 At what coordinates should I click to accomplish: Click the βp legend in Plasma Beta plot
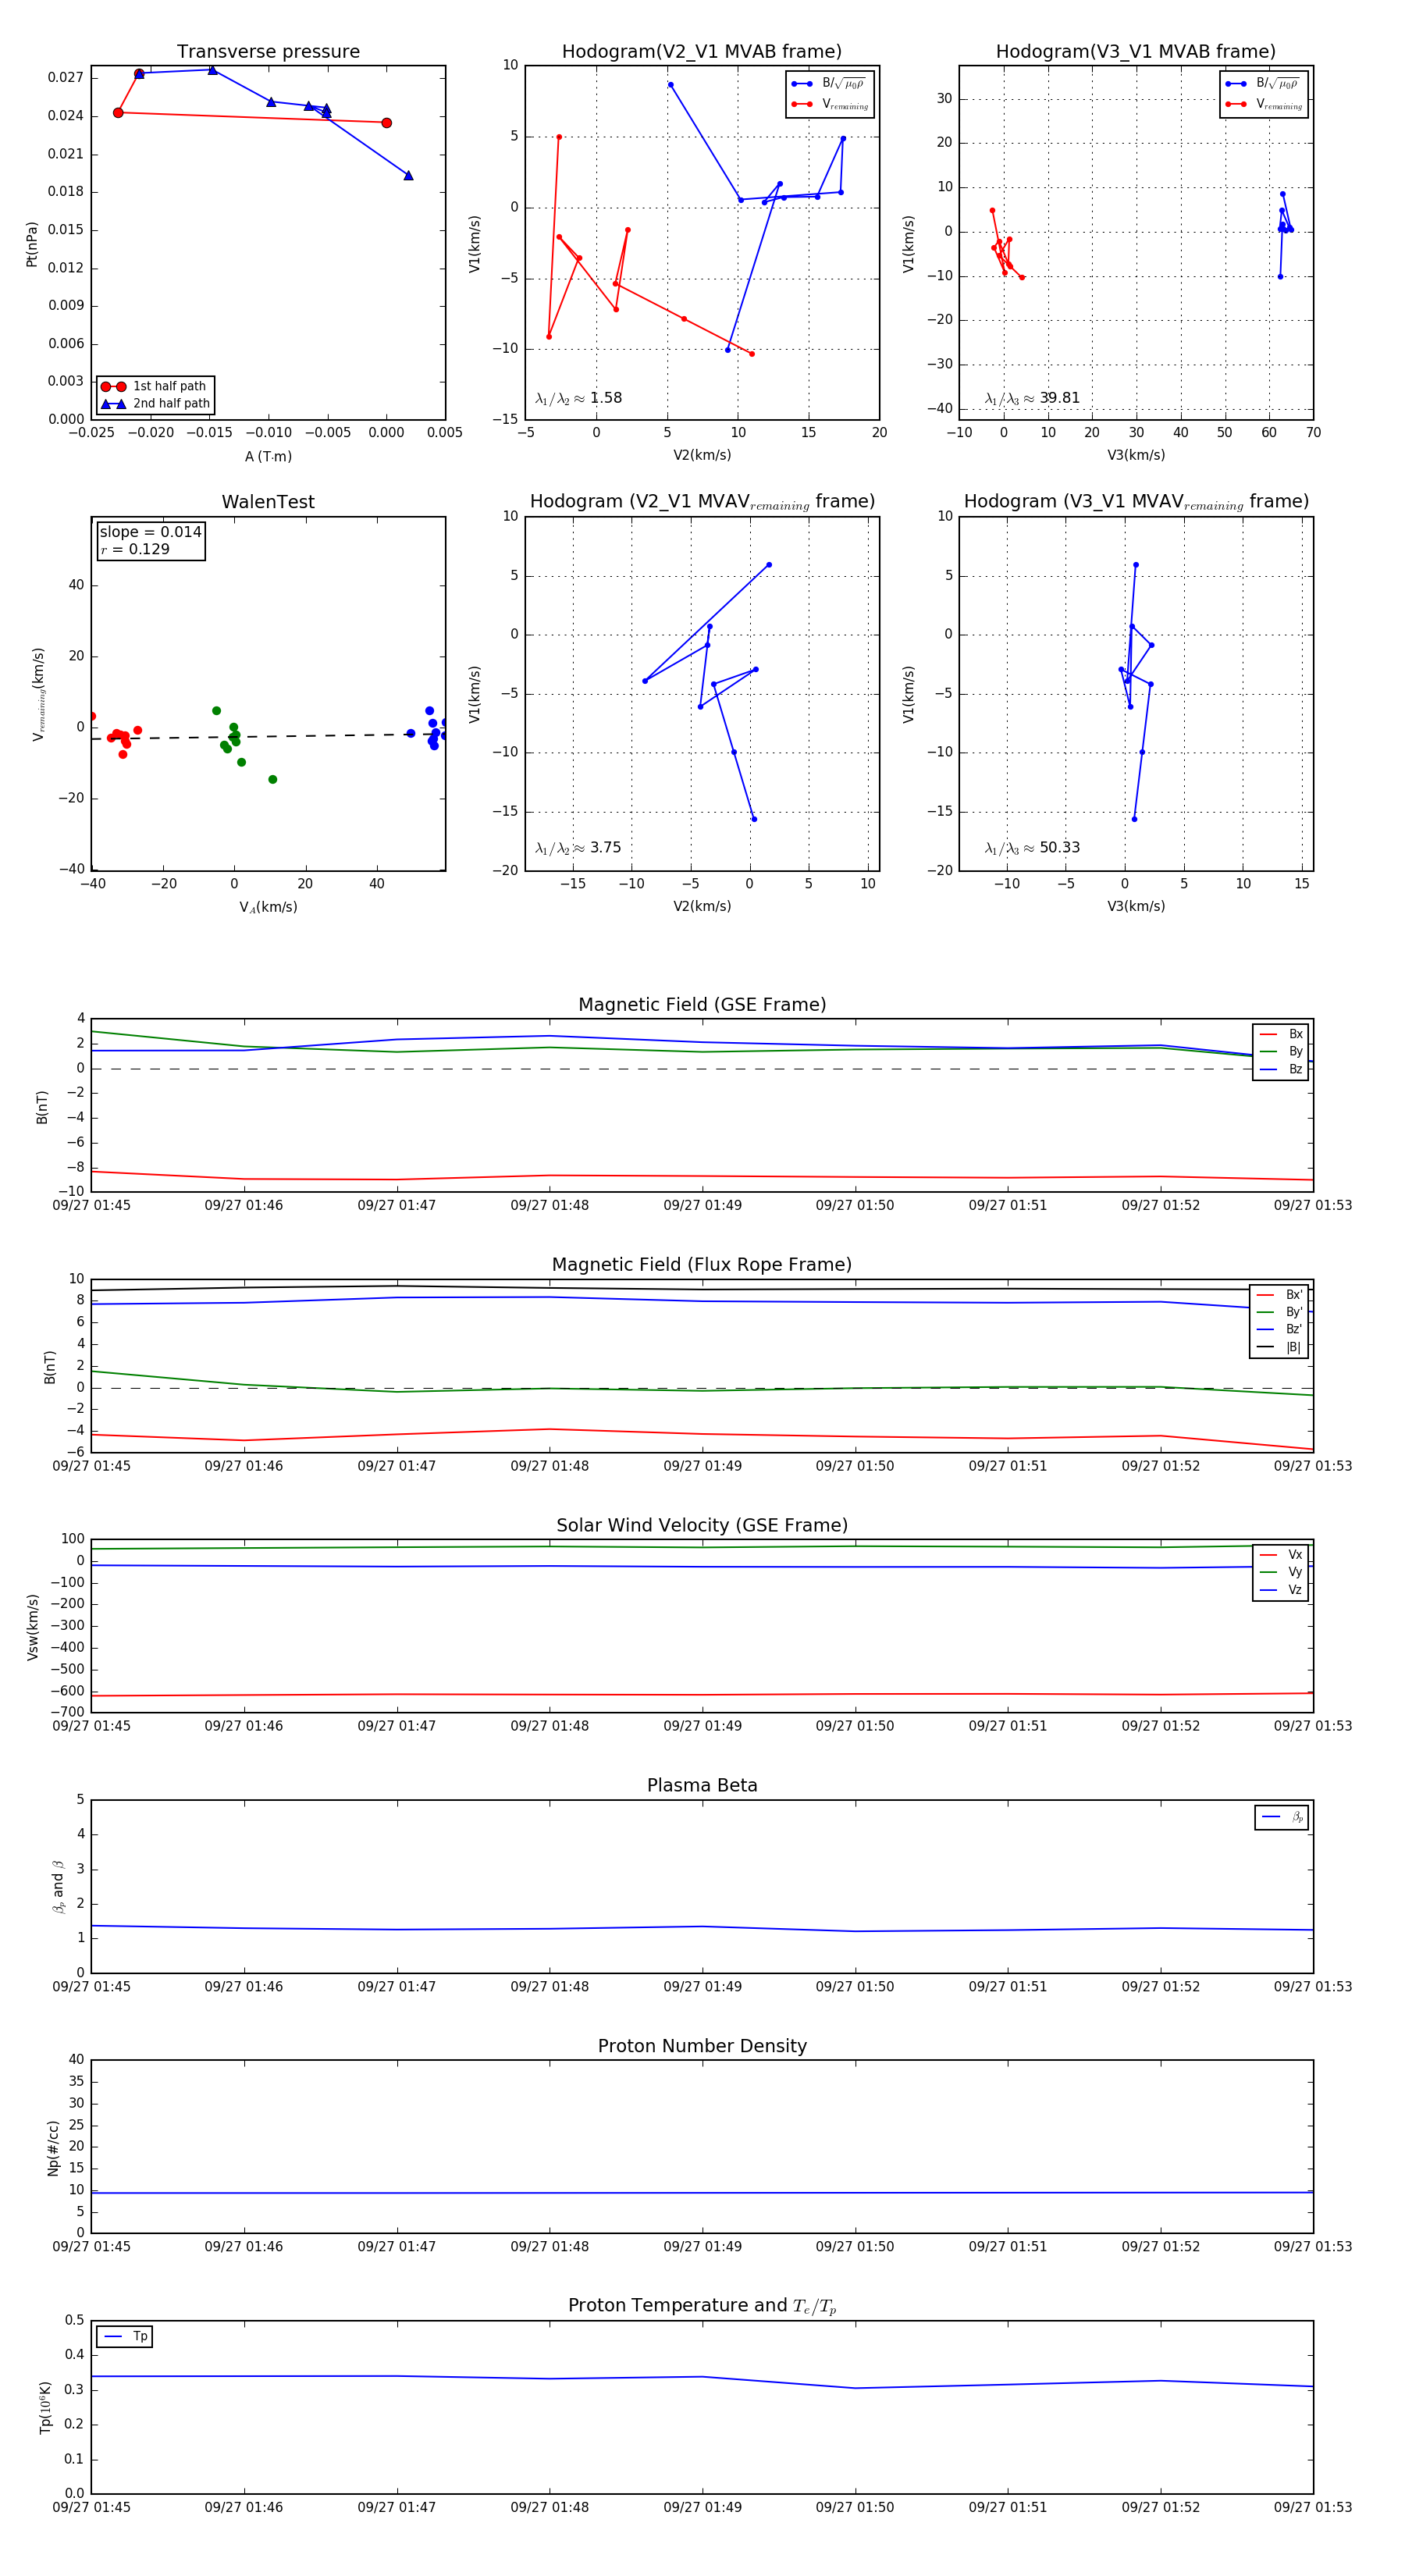(x=1282, y=1817)
